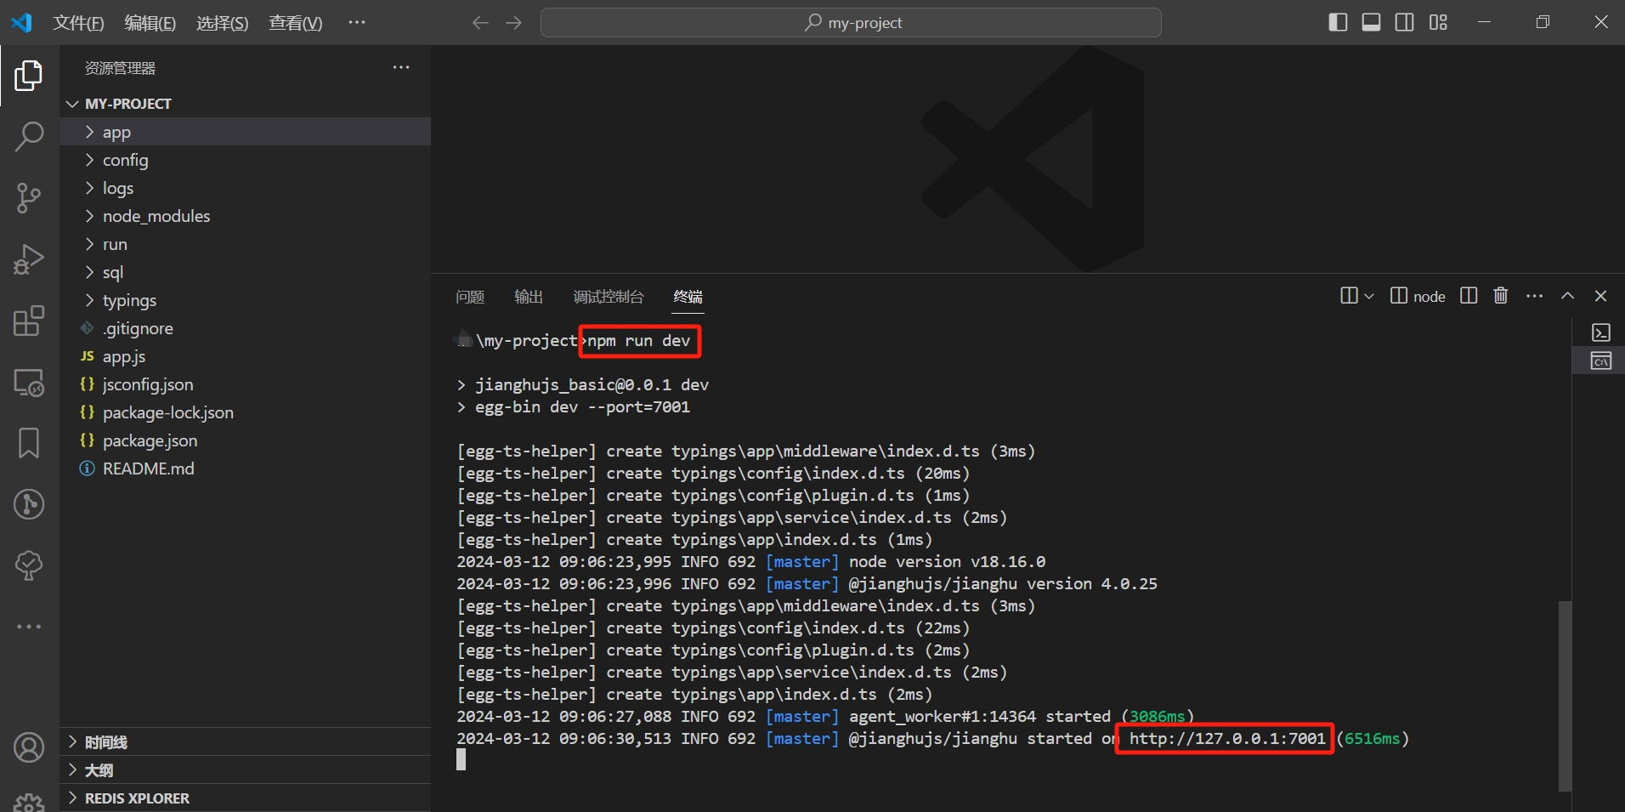Viewport: 1625px width, 812px height.
Task: Open Run and Debug view
Action: coord(29,259)
